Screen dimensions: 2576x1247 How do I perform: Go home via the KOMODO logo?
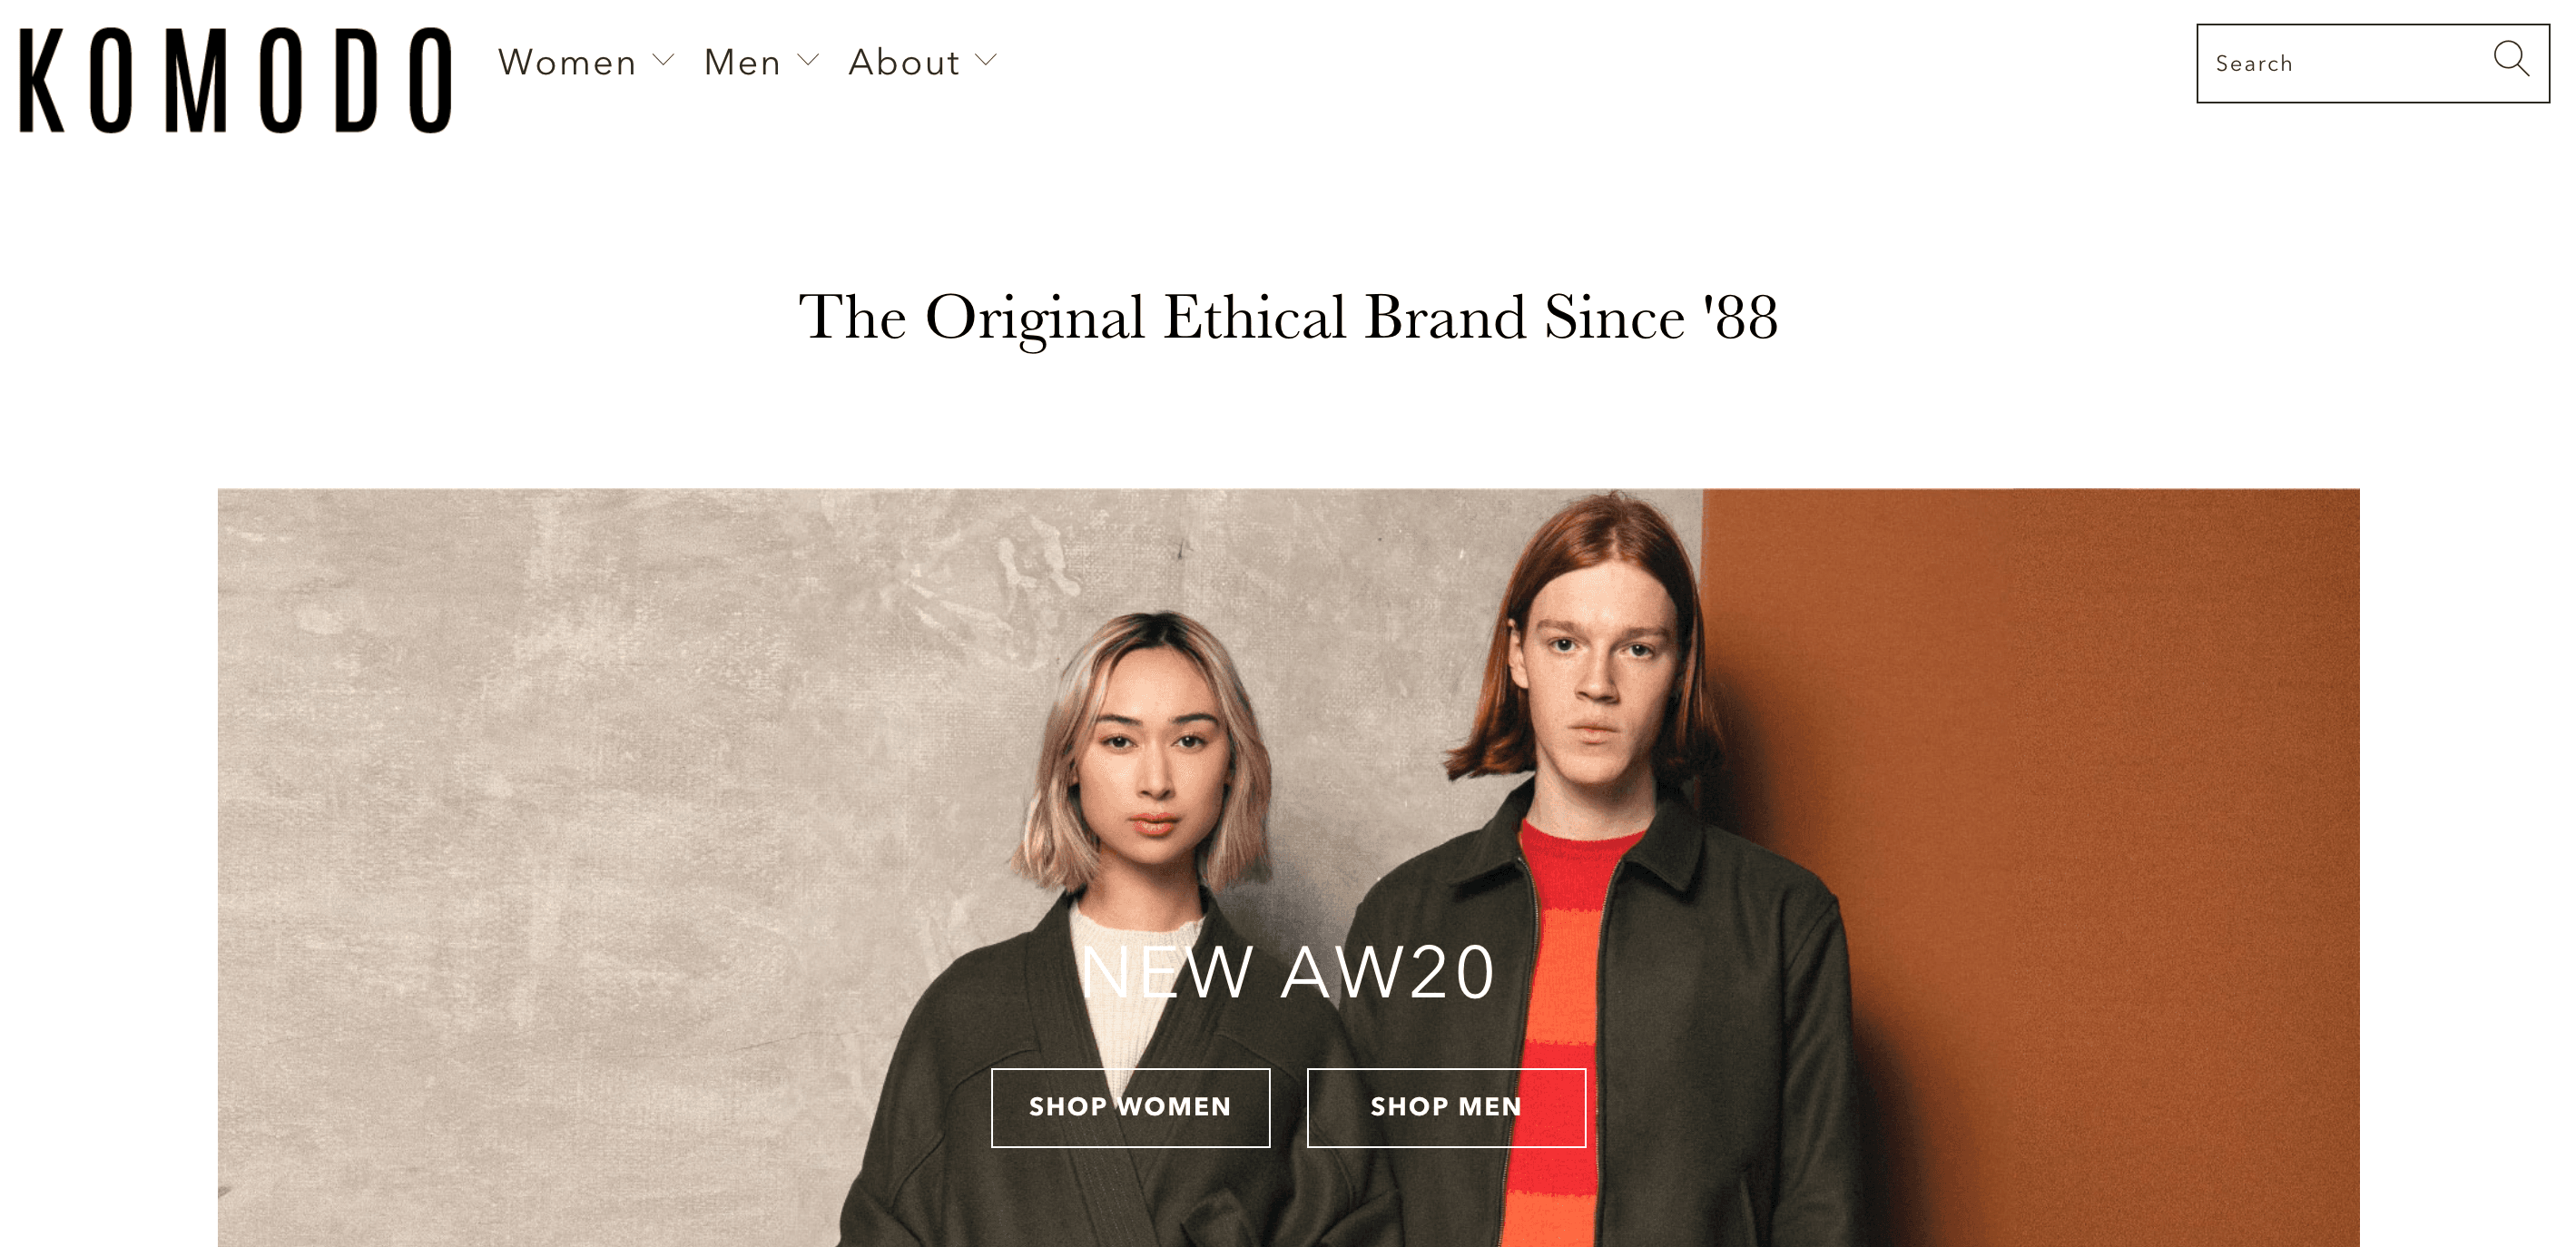coord(236,80)
